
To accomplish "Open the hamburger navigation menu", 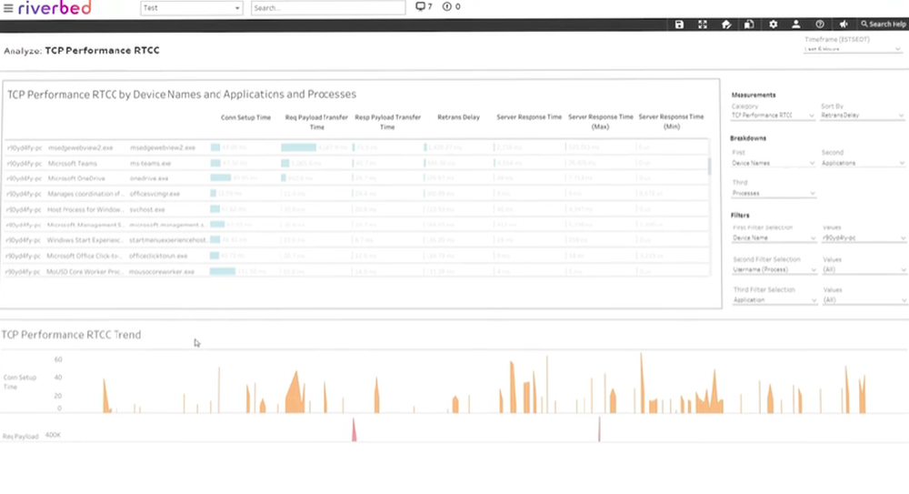I will (x=8, y=8).
